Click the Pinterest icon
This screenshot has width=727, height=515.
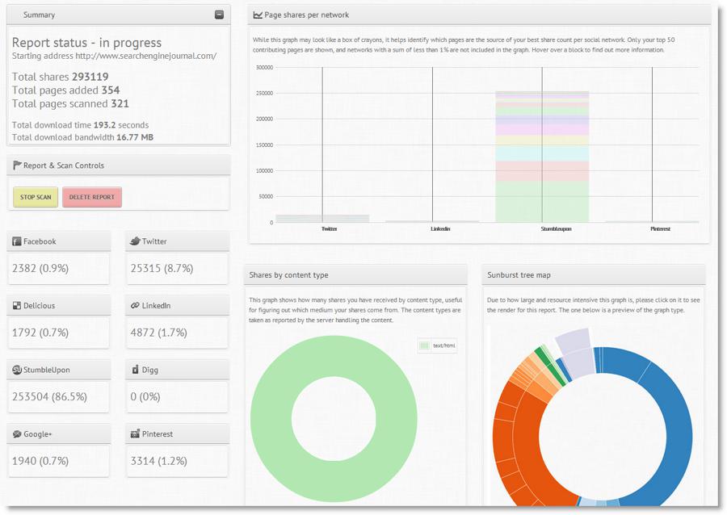(135, 434)
